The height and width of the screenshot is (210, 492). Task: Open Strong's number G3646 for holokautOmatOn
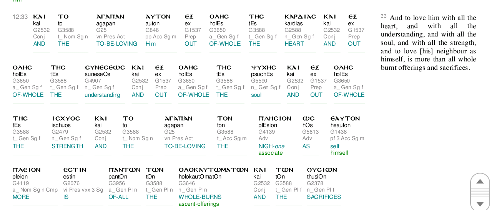click(x=187, y=184)
